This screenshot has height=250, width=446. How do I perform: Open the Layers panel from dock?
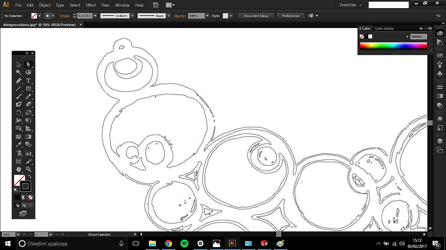[x=440, y=141]
